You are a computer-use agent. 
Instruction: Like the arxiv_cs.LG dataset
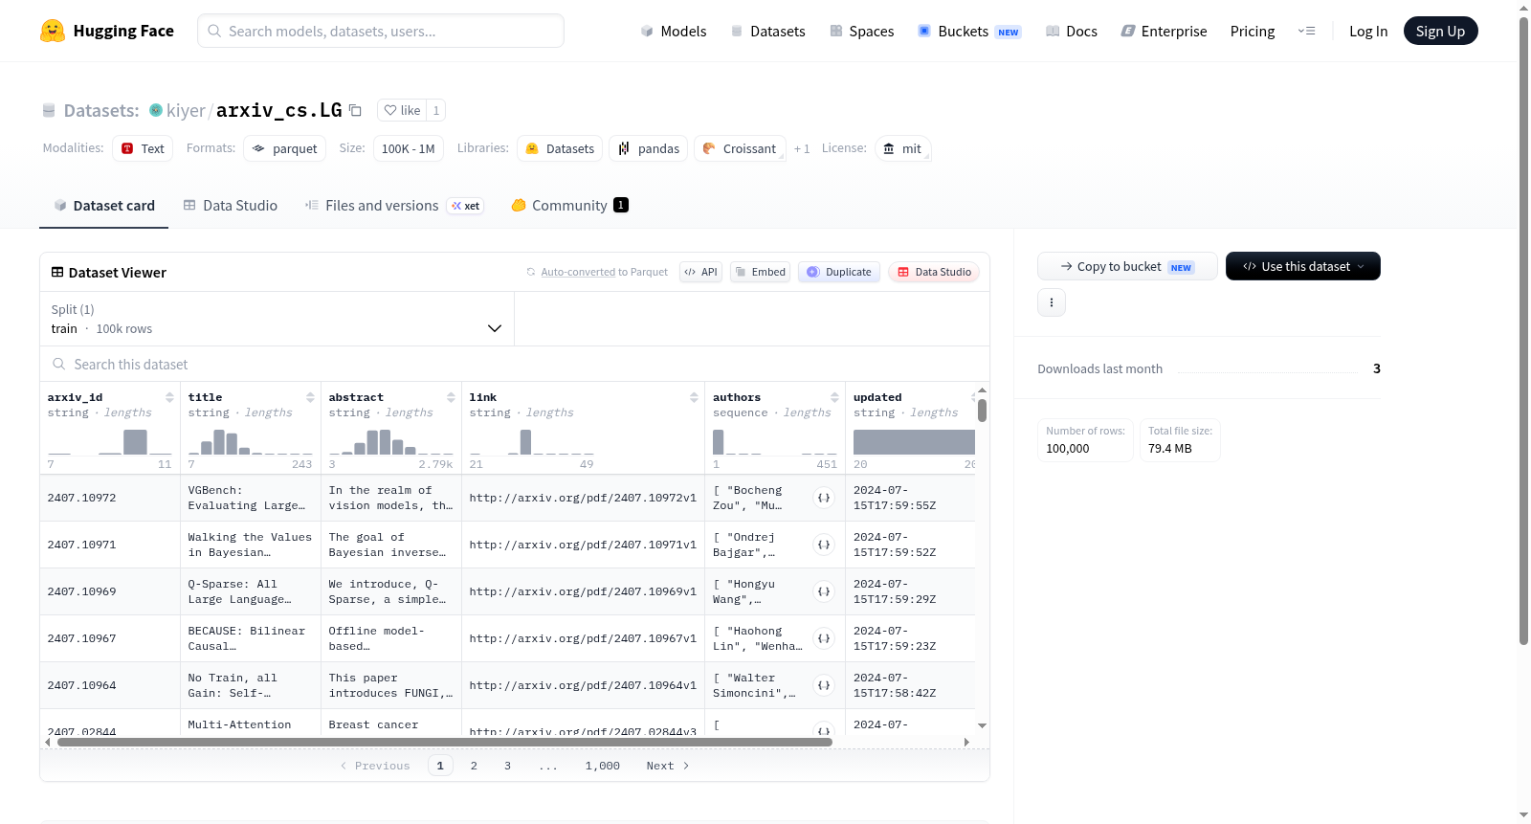click(403, 110)
